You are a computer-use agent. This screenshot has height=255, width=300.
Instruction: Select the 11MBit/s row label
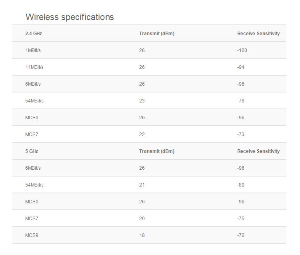point(34,67)
